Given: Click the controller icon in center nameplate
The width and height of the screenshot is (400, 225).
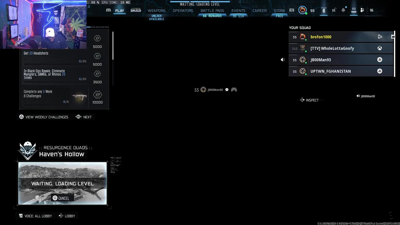Looking at the screenshot, I should coord(234,90).
